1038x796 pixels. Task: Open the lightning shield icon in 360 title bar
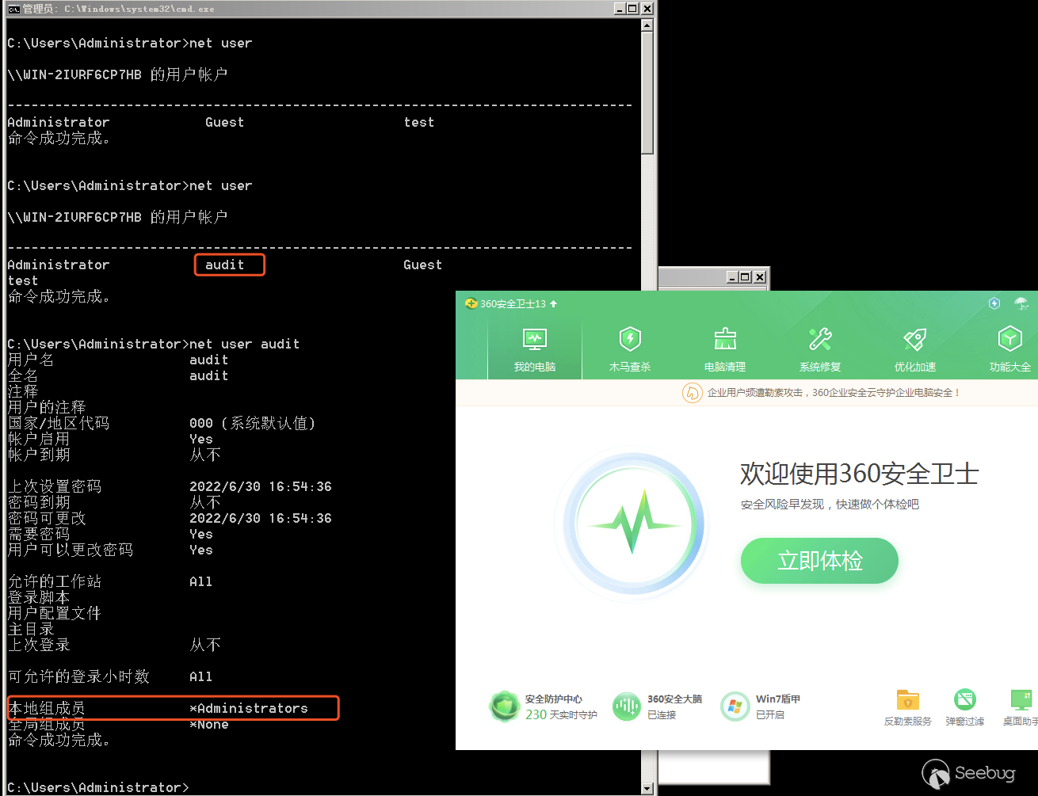994,303
